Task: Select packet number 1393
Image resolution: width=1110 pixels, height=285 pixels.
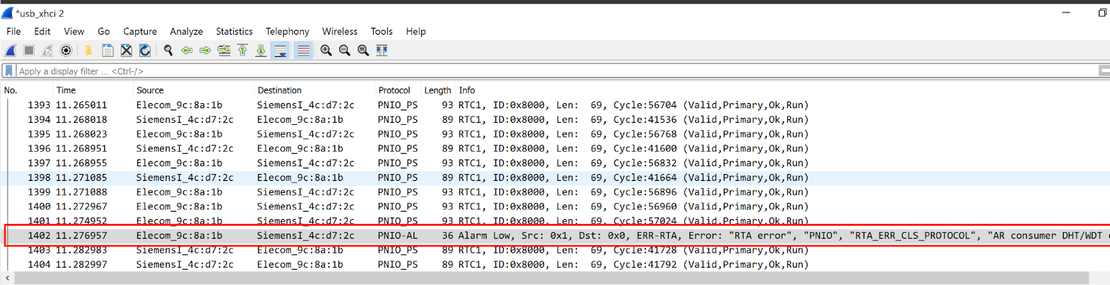Action: (x=555, y=105)
